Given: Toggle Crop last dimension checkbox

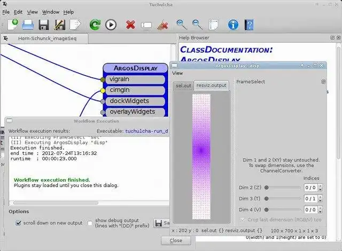Looking at the screenshot, I should pos(243,220).
